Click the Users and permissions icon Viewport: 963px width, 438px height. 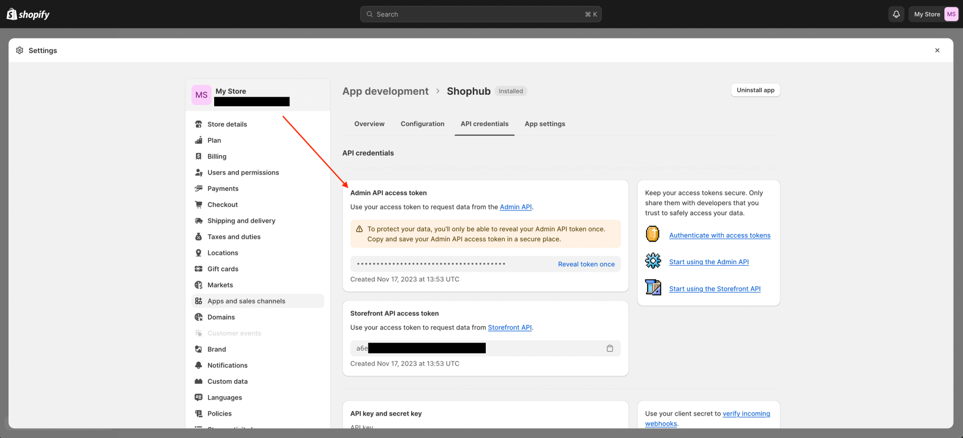coord(199,172)
